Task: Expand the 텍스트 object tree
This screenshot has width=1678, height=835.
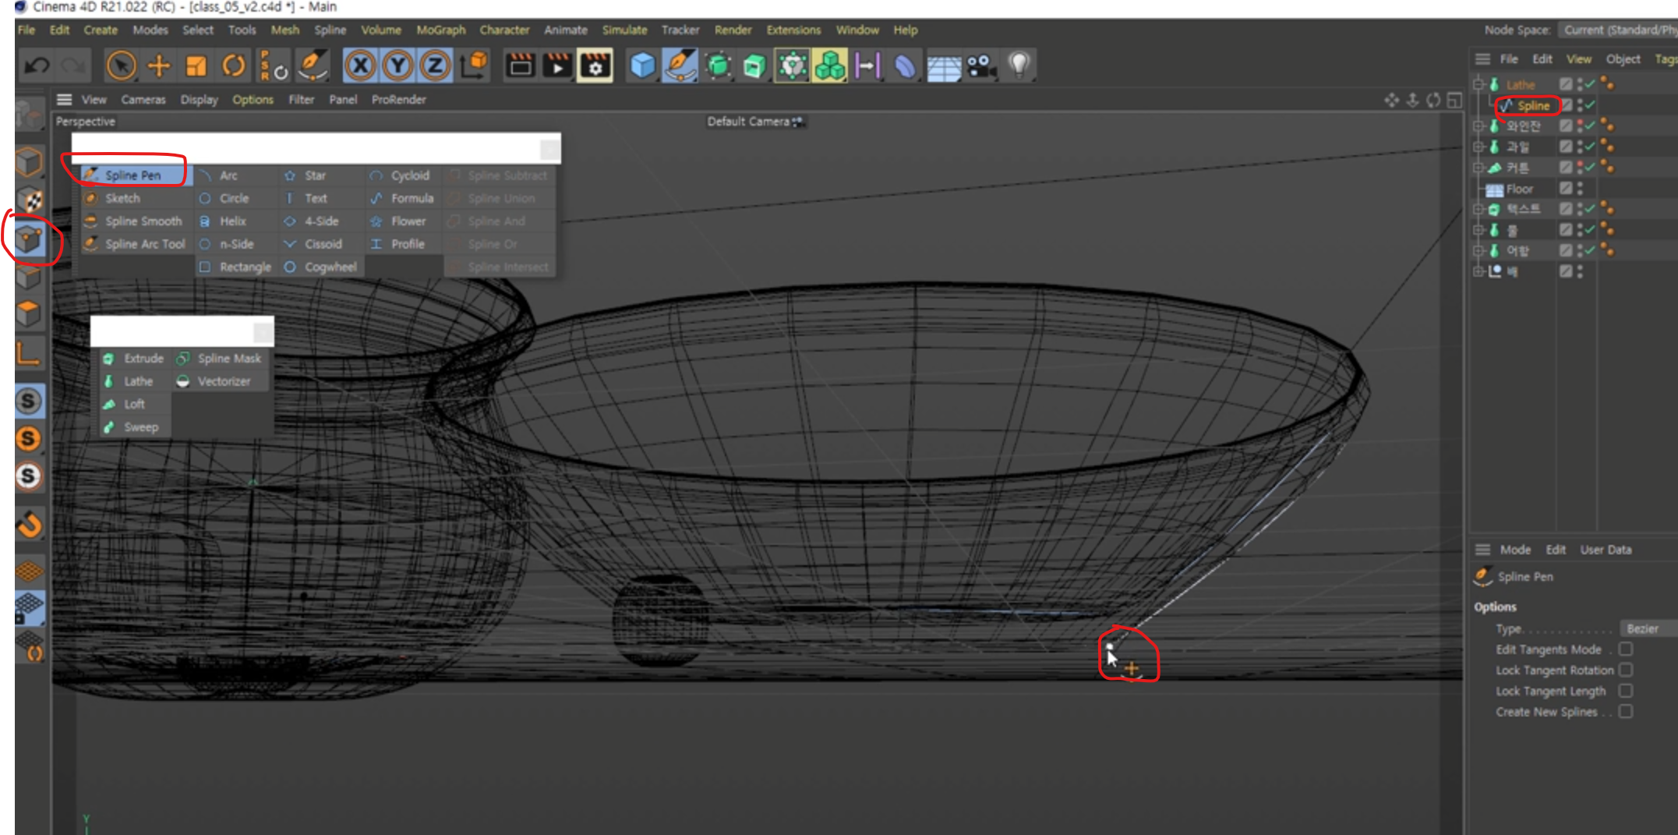Action: pos(1478,209)
